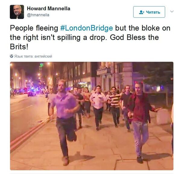This screenshot has width=181, height=174.
Task: Click the Читать follow button
Action: [149, 12]
